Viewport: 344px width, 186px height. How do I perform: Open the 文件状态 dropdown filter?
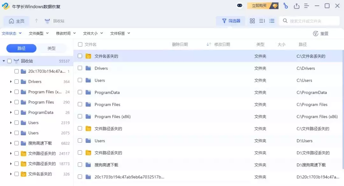point(11,33)
